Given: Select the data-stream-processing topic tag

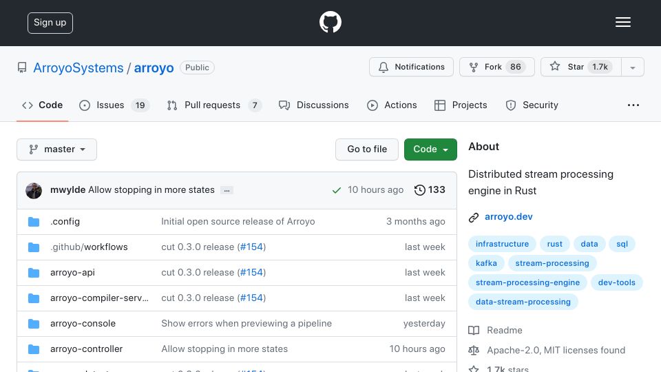Looking at the screenshot, I should pyautogui.click(x=523, y=302).
